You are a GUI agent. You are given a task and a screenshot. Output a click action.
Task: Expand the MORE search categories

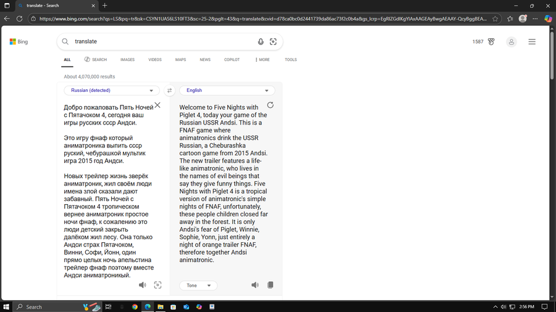pyautogui.click(x=262, y=60)
